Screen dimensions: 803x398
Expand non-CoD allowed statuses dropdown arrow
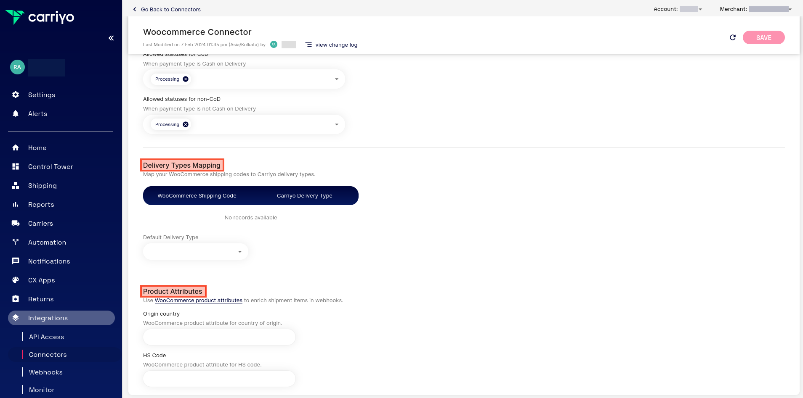point(337,124)
